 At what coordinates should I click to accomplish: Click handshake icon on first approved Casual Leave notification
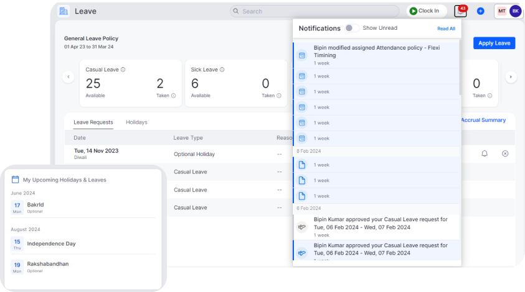(301, 227)
